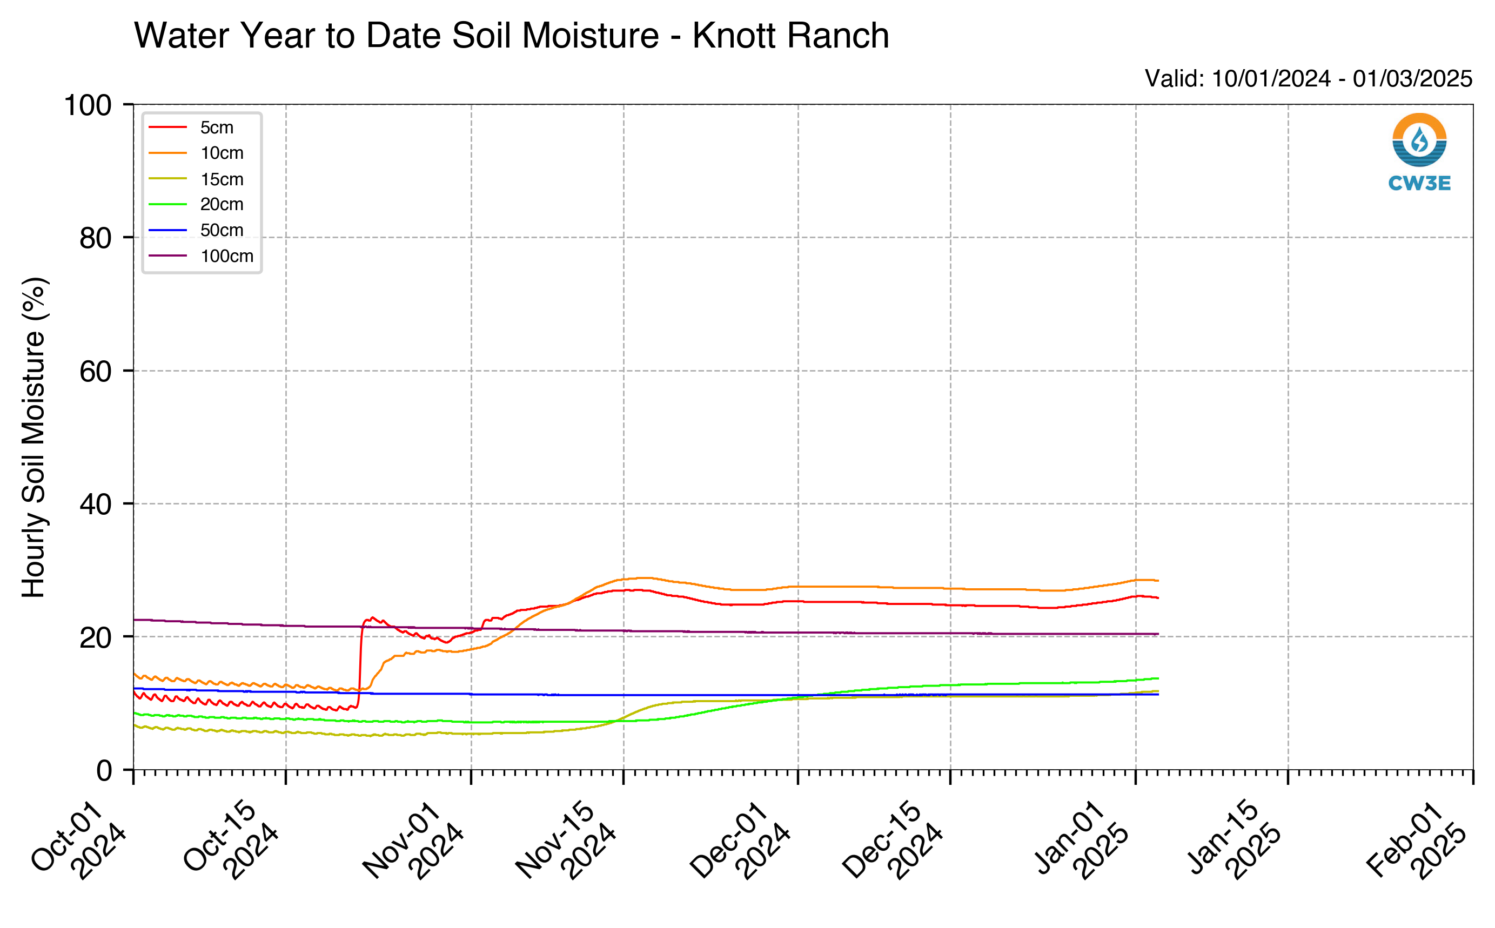Click the Nov-01 2024 axis label

click(x=413, y=839)
